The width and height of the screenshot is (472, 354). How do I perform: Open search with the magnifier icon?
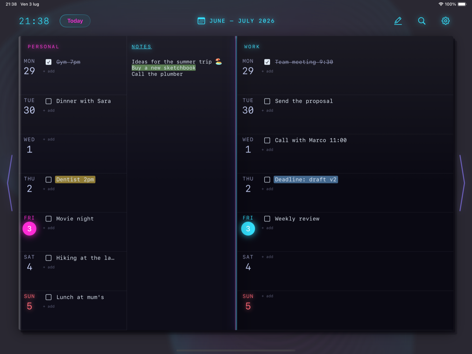pos(421,21)
